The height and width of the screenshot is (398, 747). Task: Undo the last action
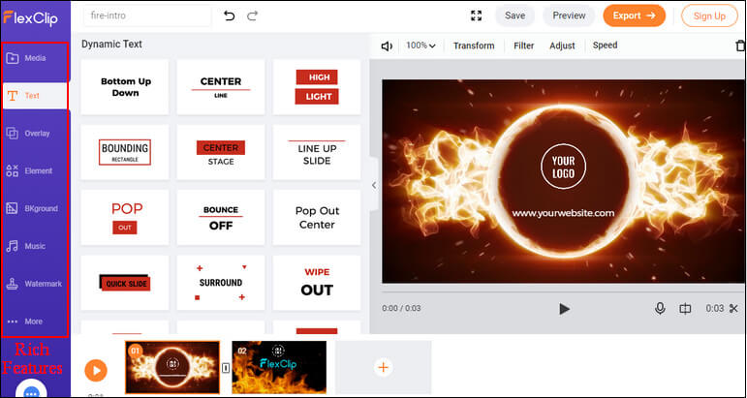click(x=230, y=16)
